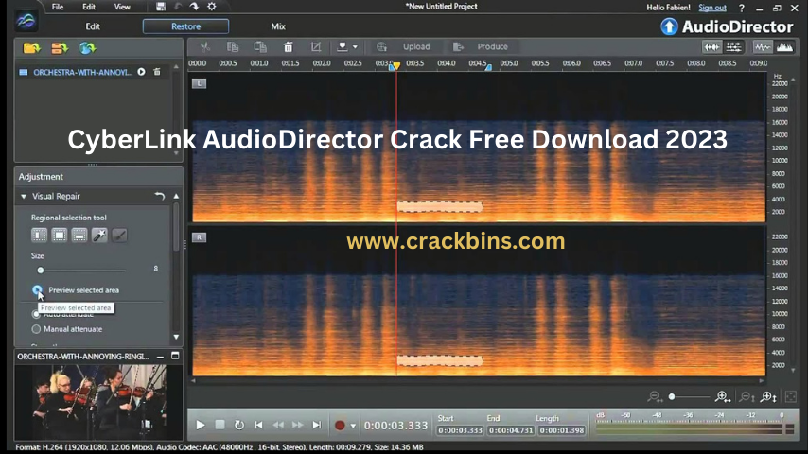
Task: Click the cut scissors toolbar icon
Action: 204,47
